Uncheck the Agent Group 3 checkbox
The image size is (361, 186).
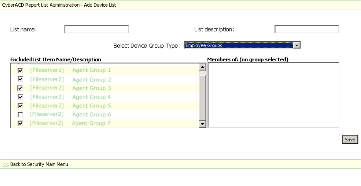coord(21,88)
